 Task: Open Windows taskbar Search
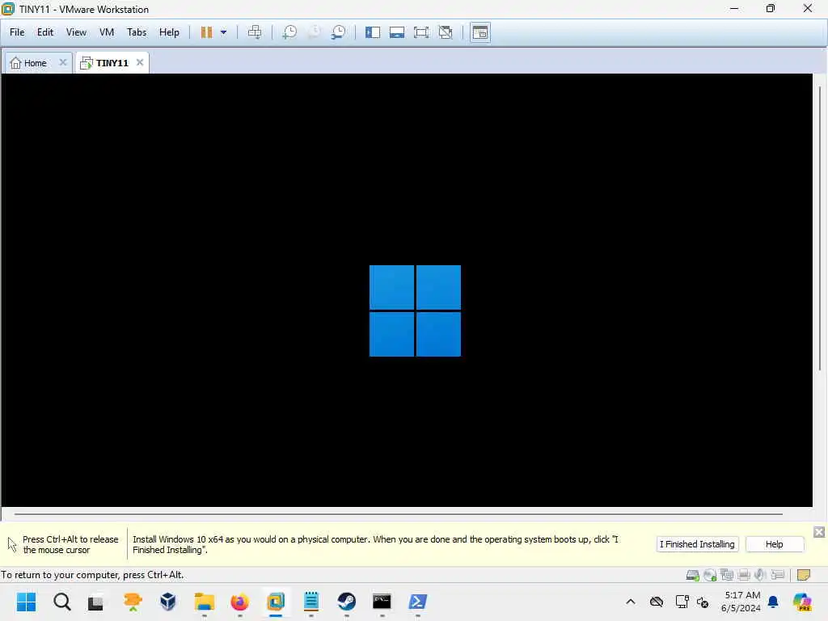click(x=61, y=601)
